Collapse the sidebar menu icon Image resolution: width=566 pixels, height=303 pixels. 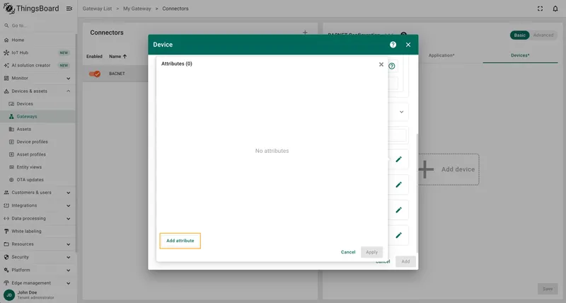tap(69, 8)
